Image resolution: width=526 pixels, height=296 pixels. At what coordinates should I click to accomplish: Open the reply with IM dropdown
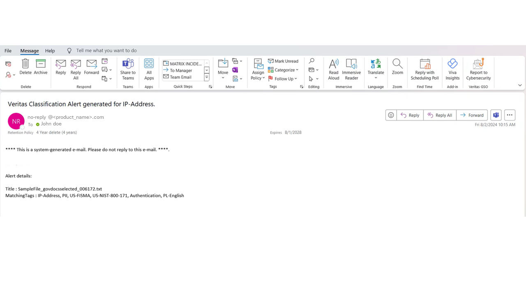[x=107, y=70]
